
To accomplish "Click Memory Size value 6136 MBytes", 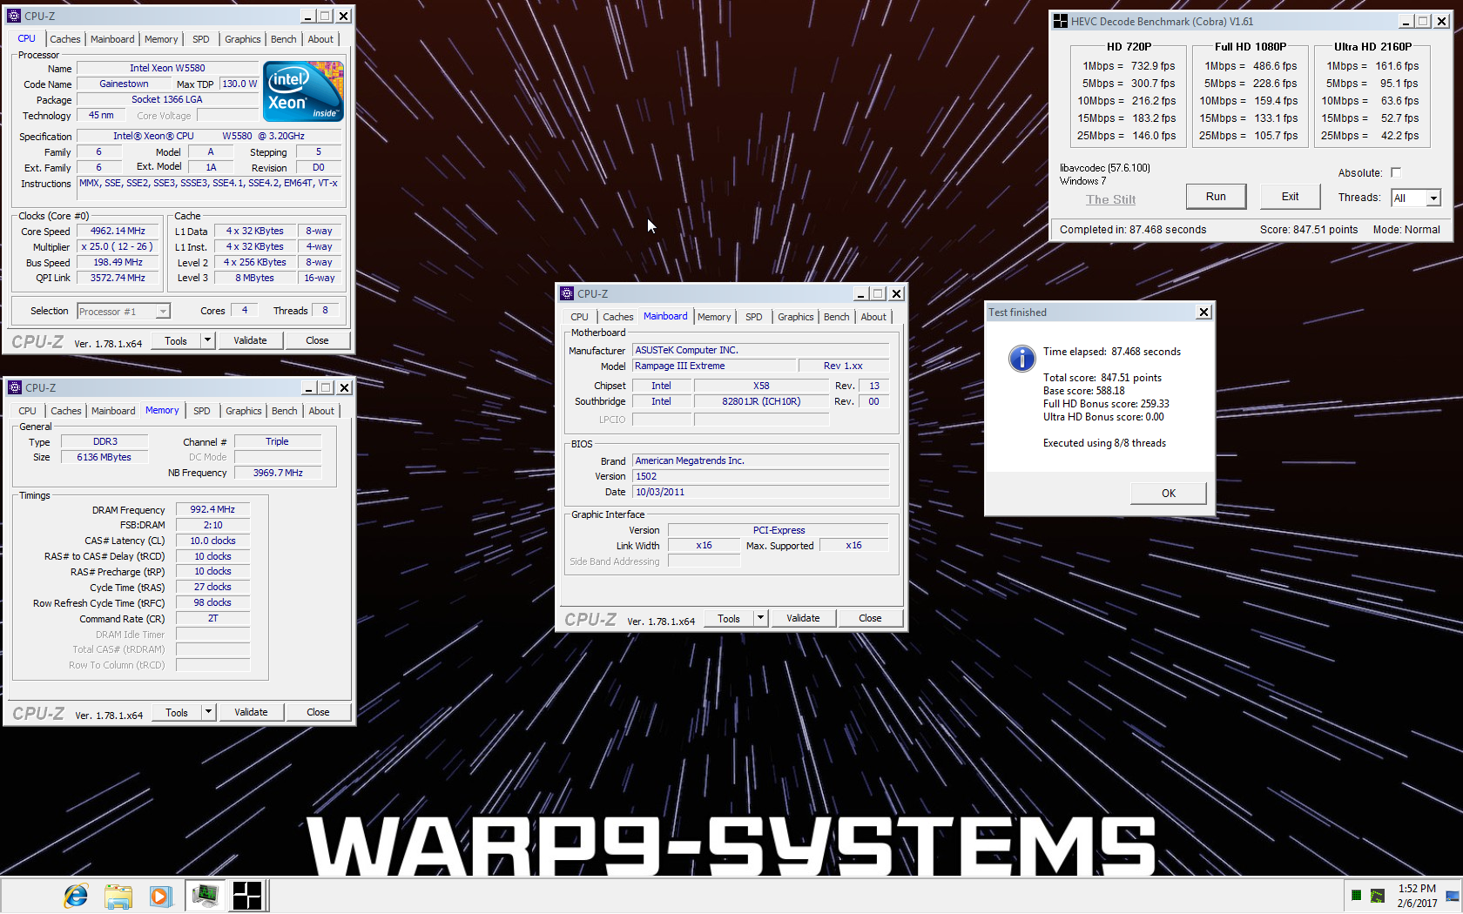I will pos(104,457).
